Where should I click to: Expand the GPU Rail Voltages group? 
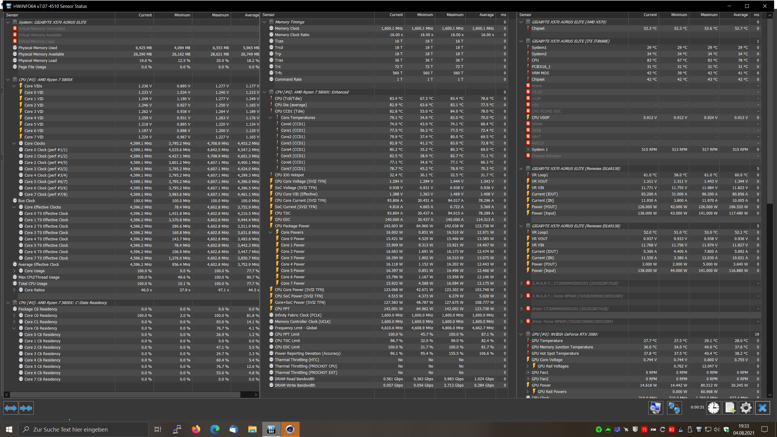[527, 366]
